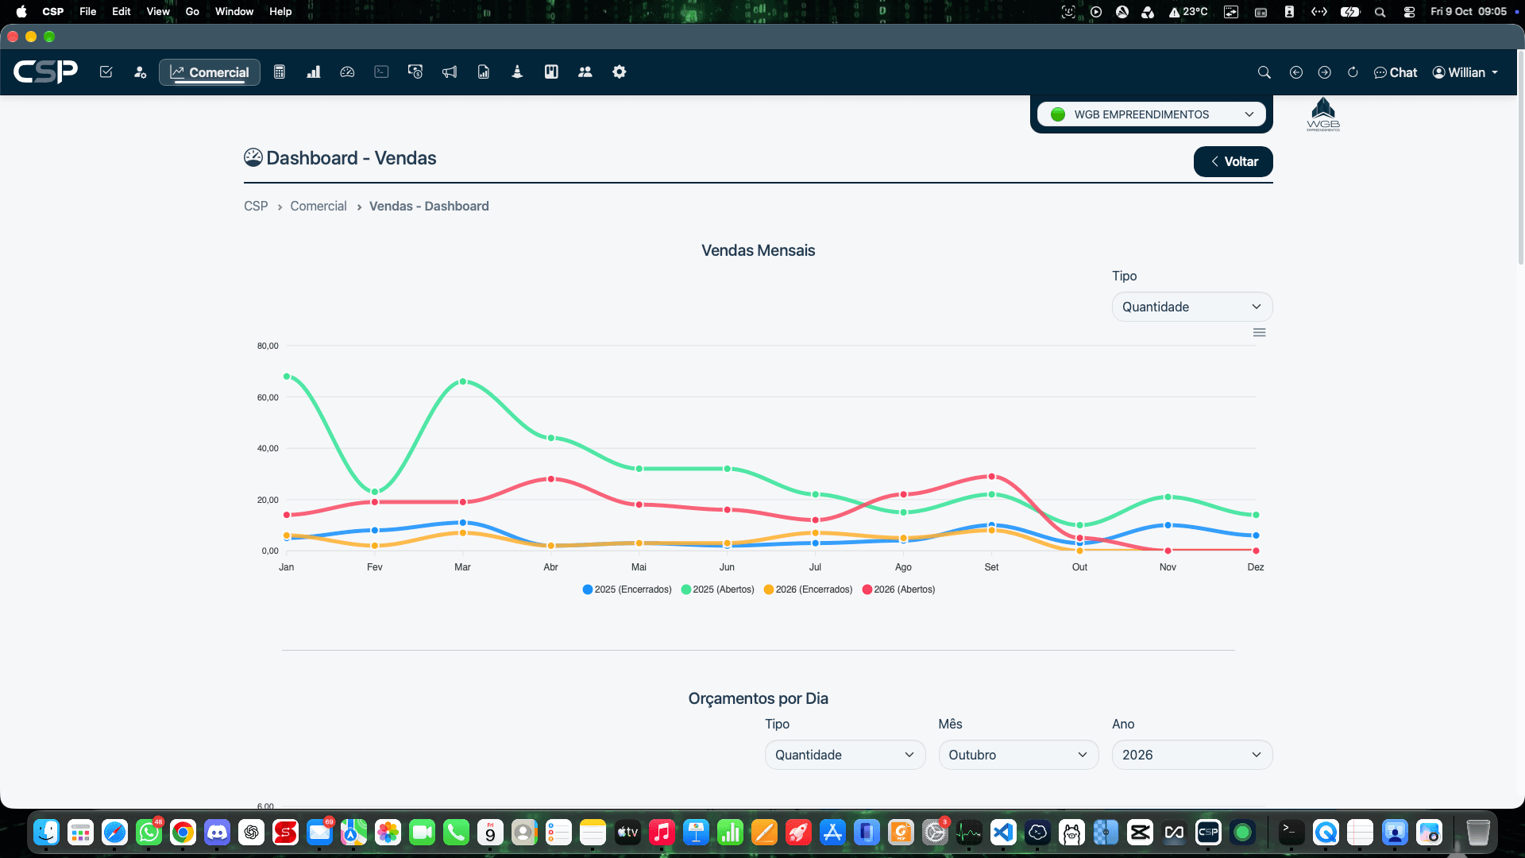Select the Comercial navbar tab
Image resolution: width=1525 pixels, height=858 pixels.
210,72
